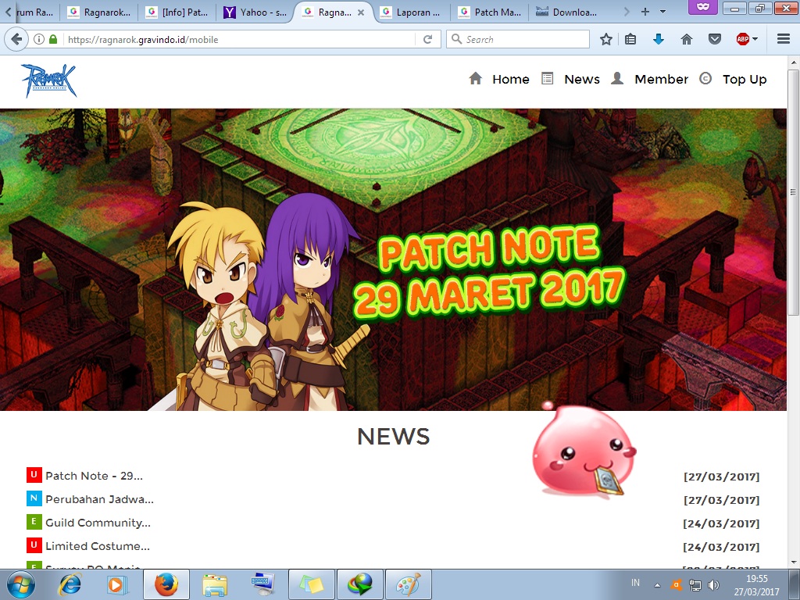
Task: Switch to the [Info] Pat... tab
Action: tap(177, 12)
